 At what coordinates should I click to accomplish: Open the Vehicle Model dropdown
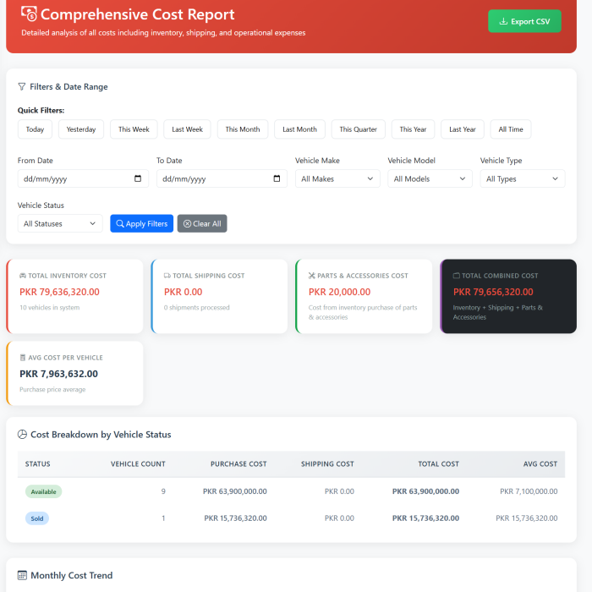[x=430, y=179]
